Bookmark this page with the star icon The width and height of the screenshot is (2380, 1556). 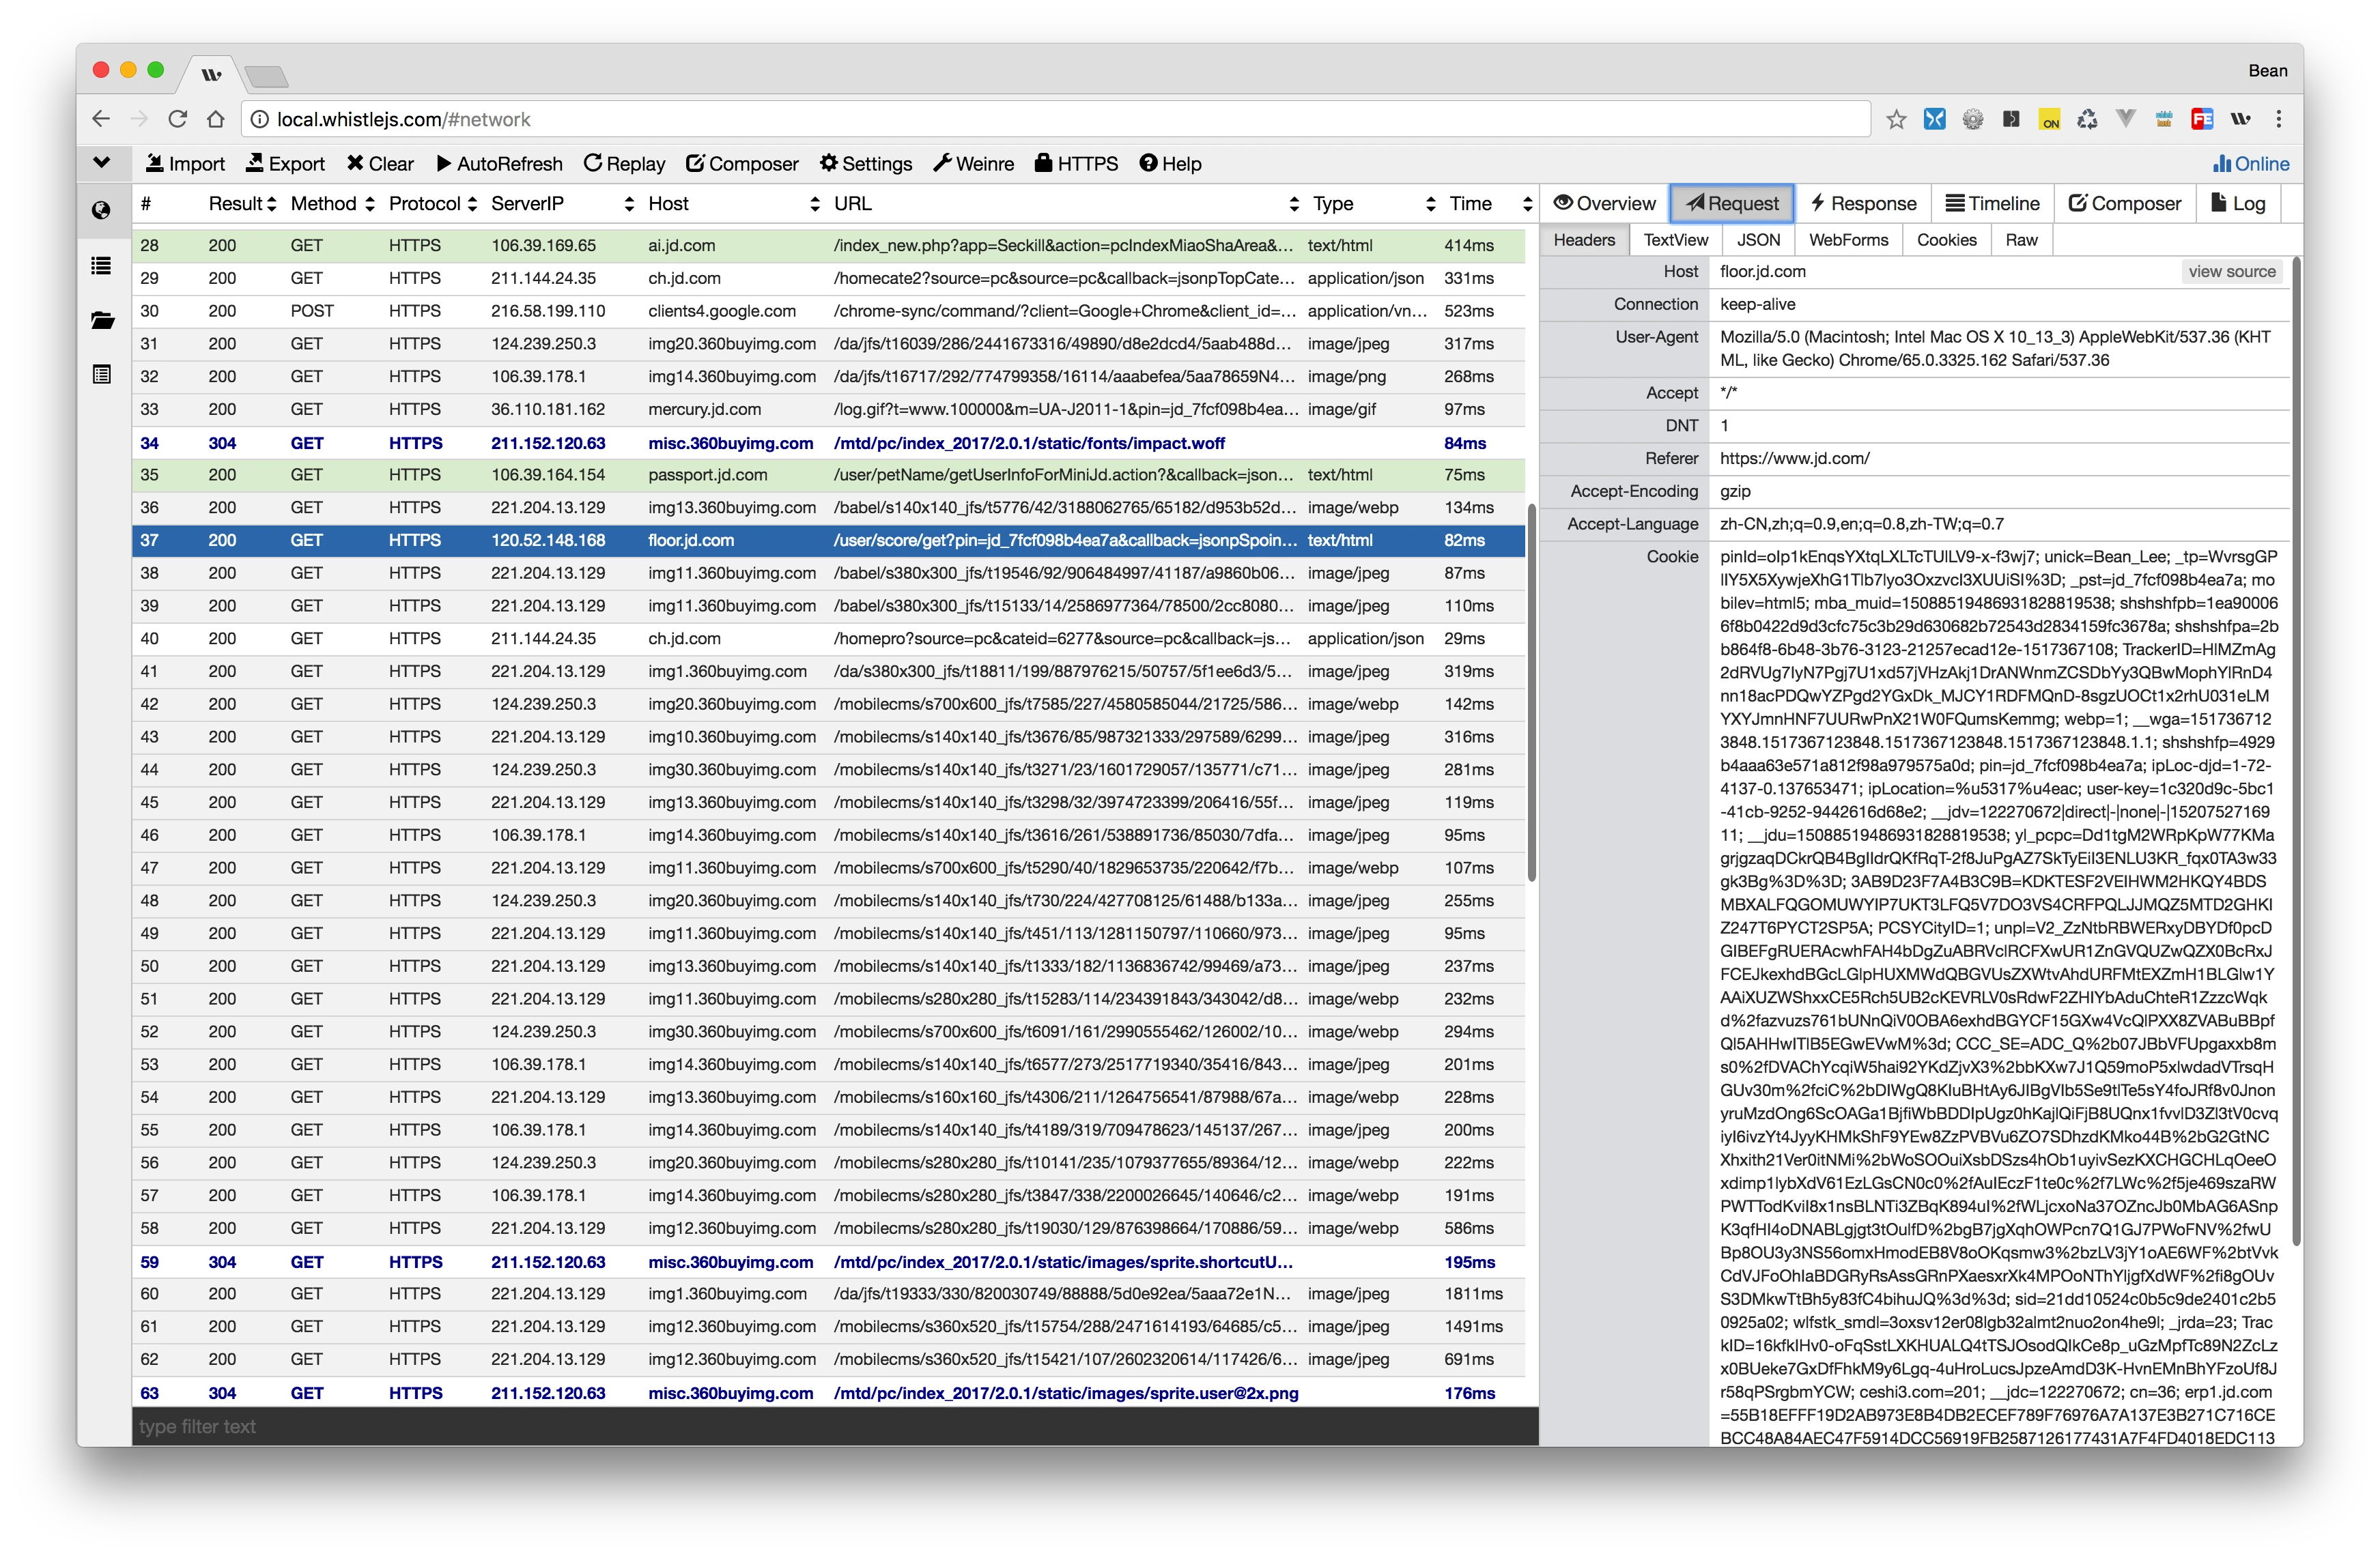click(1895, 120)
